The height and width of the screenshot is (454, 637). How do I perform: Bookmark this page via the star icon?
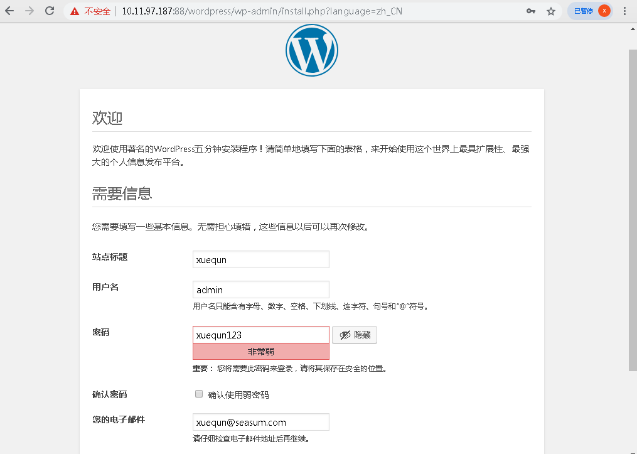click(x=550, y=11)
